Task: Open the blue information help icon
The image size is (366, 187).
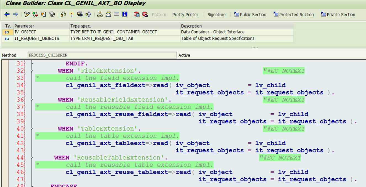Action: (x=125, y=14)
